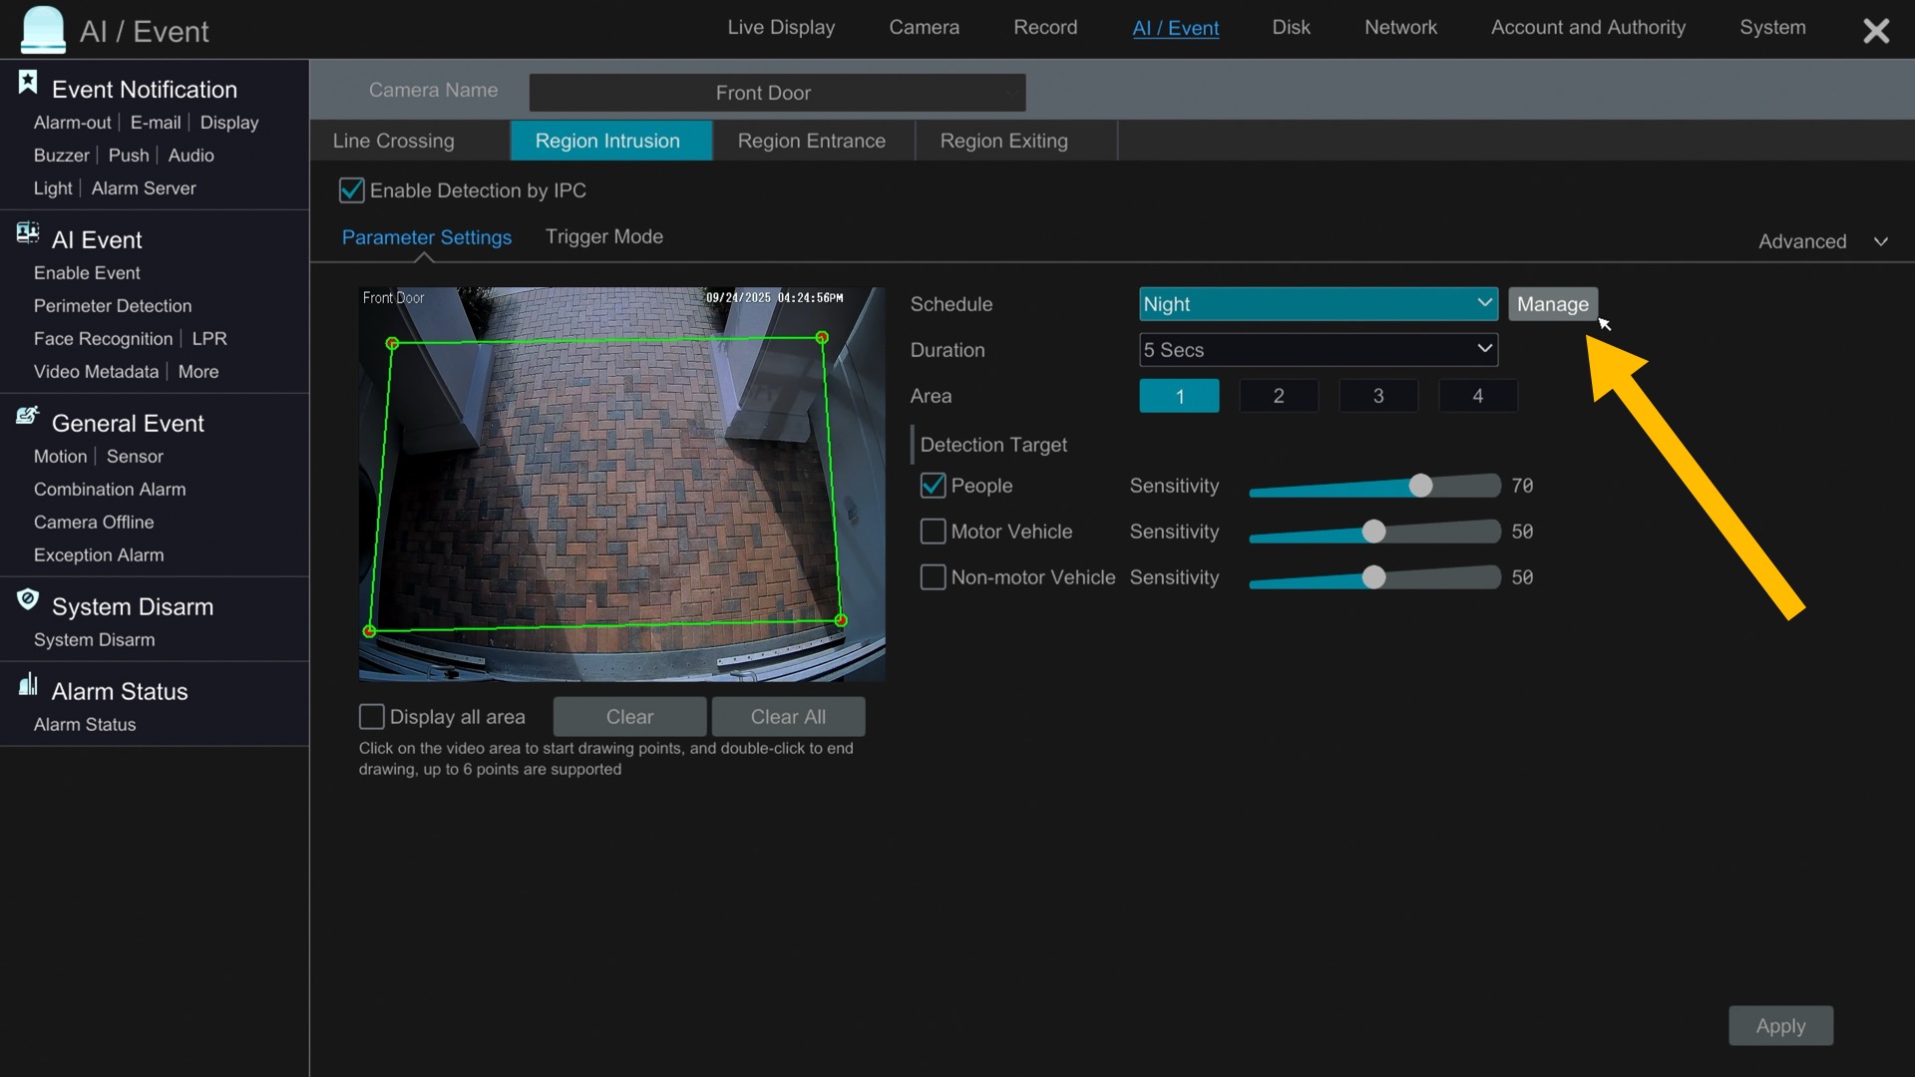Open the Disk menu

click(x=1291, y=28)
